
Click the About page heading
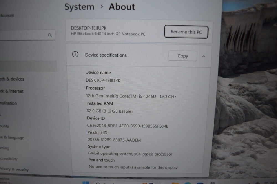122,7
